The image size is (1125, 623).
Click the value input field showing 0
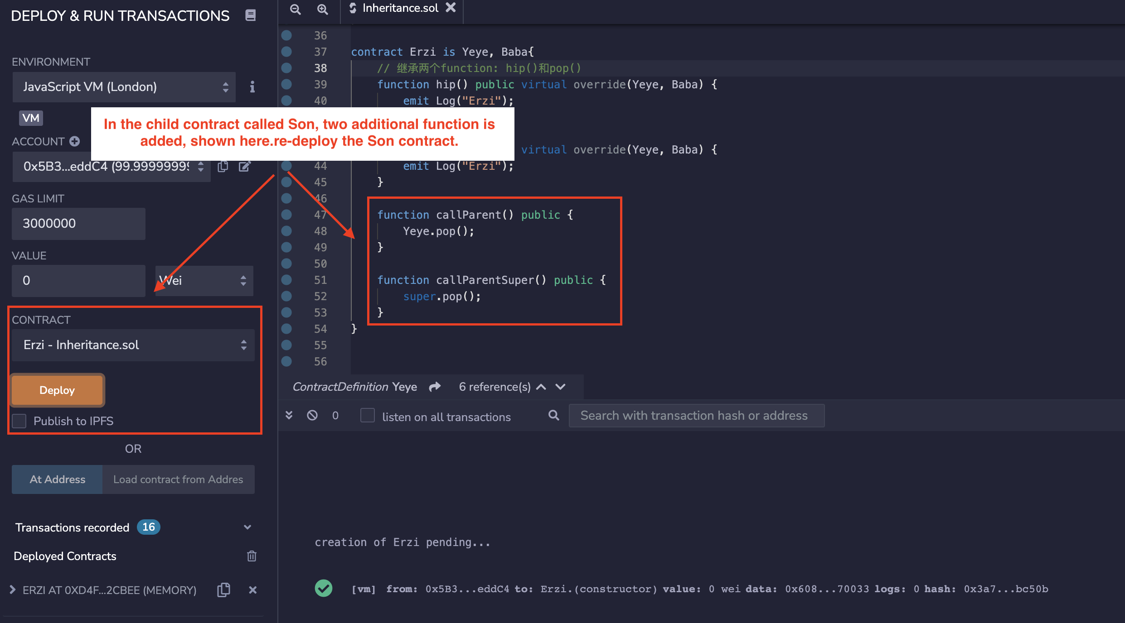click(x=78, y=281)
